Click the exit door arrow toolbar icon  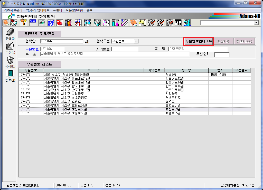(187, 23)
